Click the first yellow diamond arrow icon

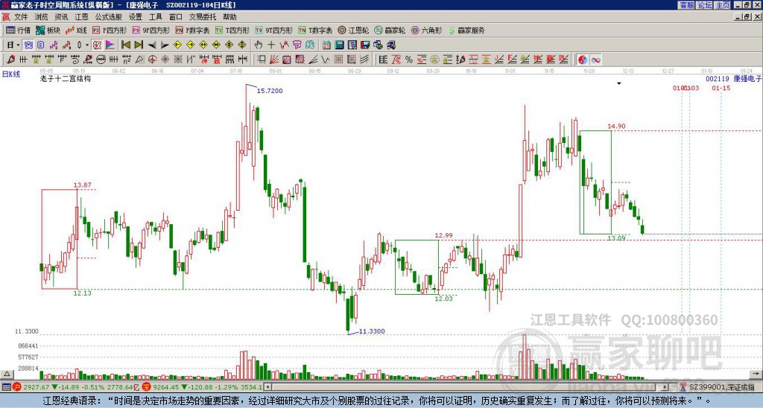click(x=177, y=45)
